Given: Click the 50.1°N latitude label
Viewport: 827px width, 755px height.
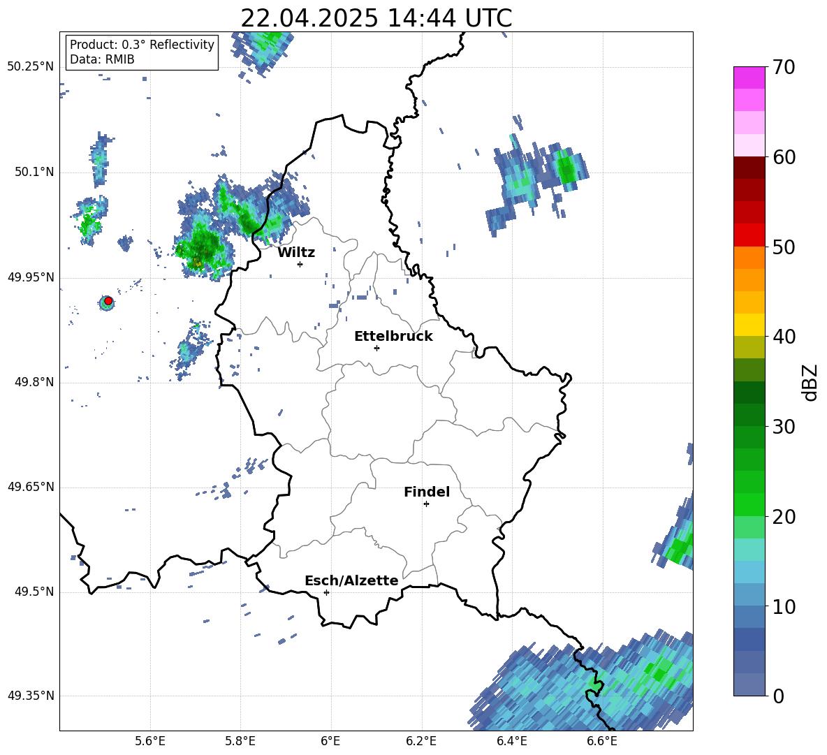Looking at the screenshot, I should coord(34,173).
